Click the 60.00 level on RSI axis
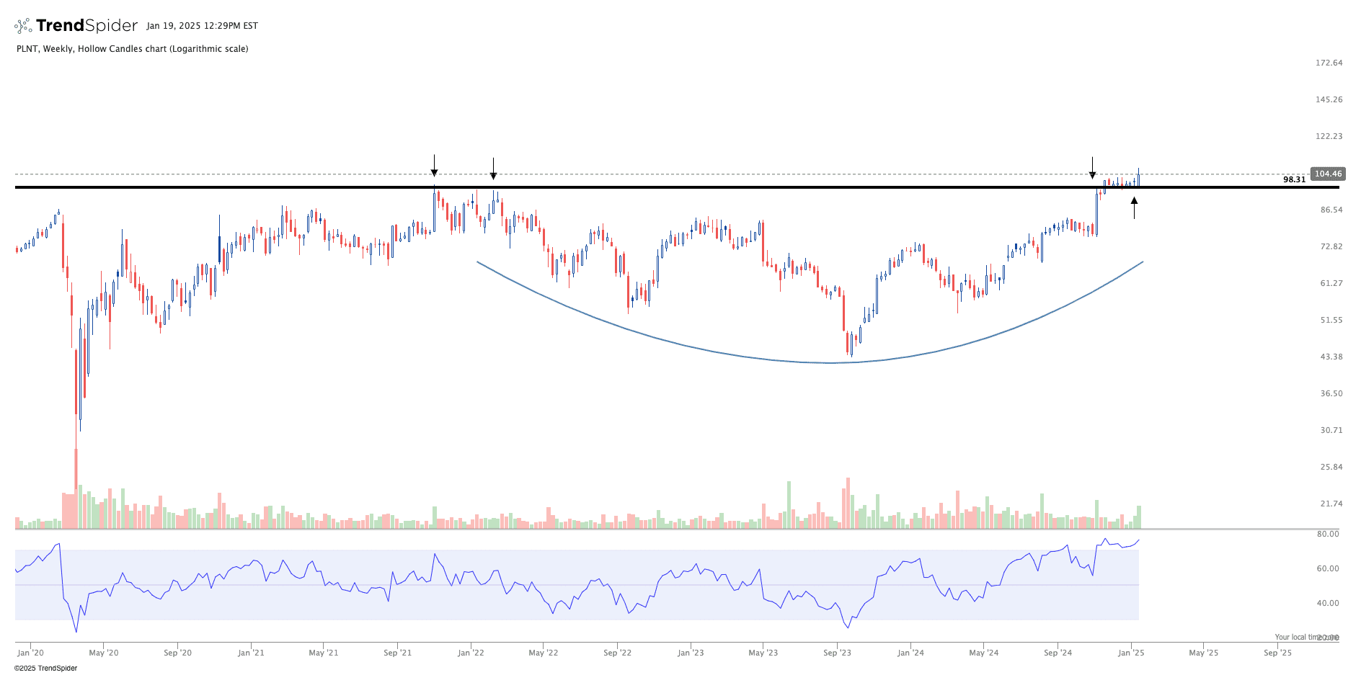 point(1328,568)
